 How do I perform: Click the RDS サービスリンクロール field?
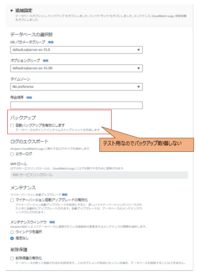99,175
